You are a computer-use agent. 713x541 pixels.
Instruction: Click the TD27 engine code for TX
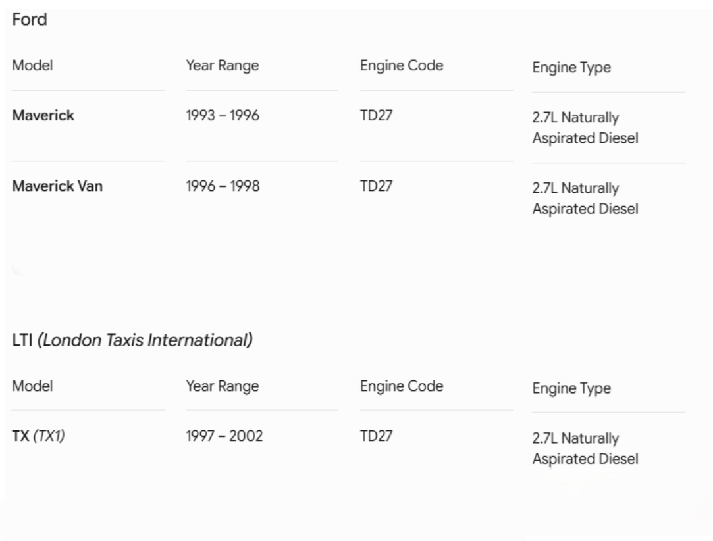376,436
